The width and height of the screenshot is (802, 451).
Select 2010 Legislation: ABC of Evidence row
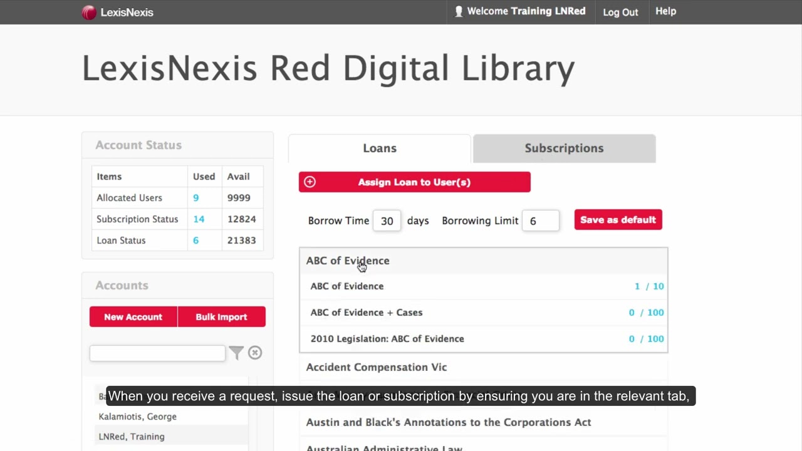(483, 339)
